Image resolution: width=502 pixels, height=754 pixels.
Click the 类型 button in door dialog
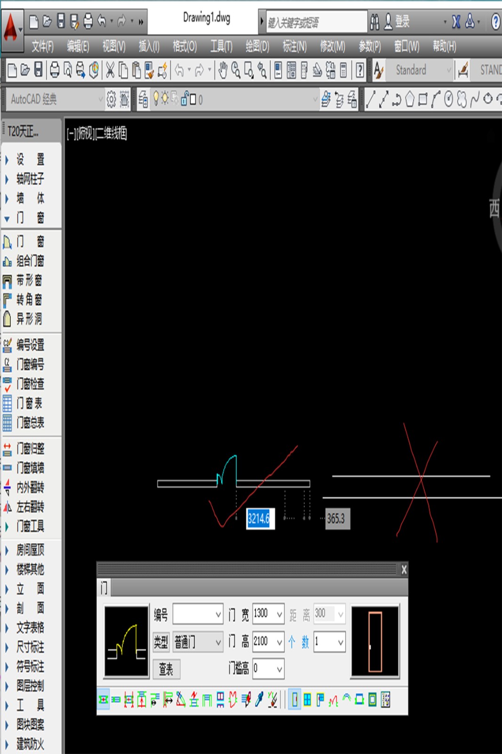click(161, 642)
